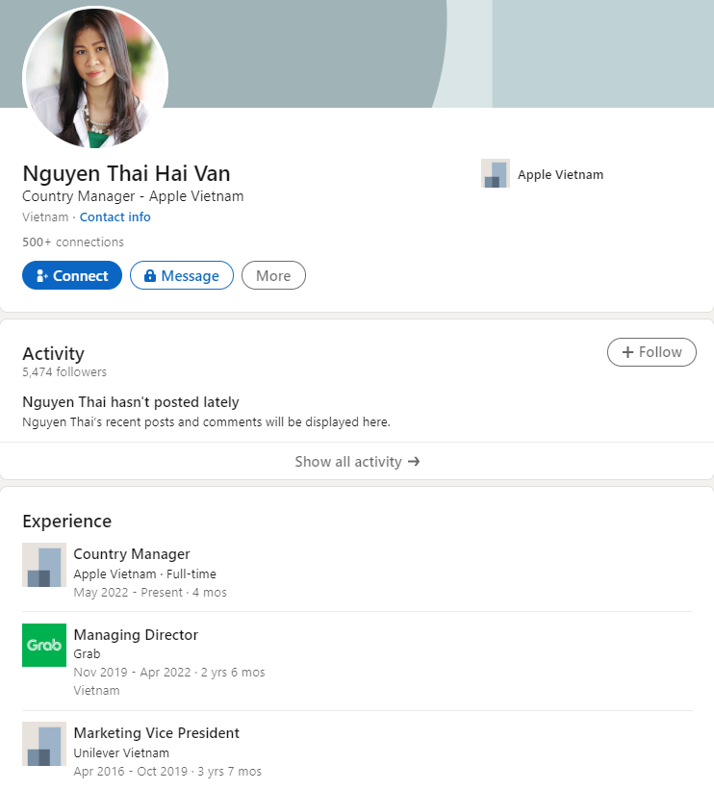
Task: Follow Nguyen Thai Hai Van
Action: (x=651, y=352)
